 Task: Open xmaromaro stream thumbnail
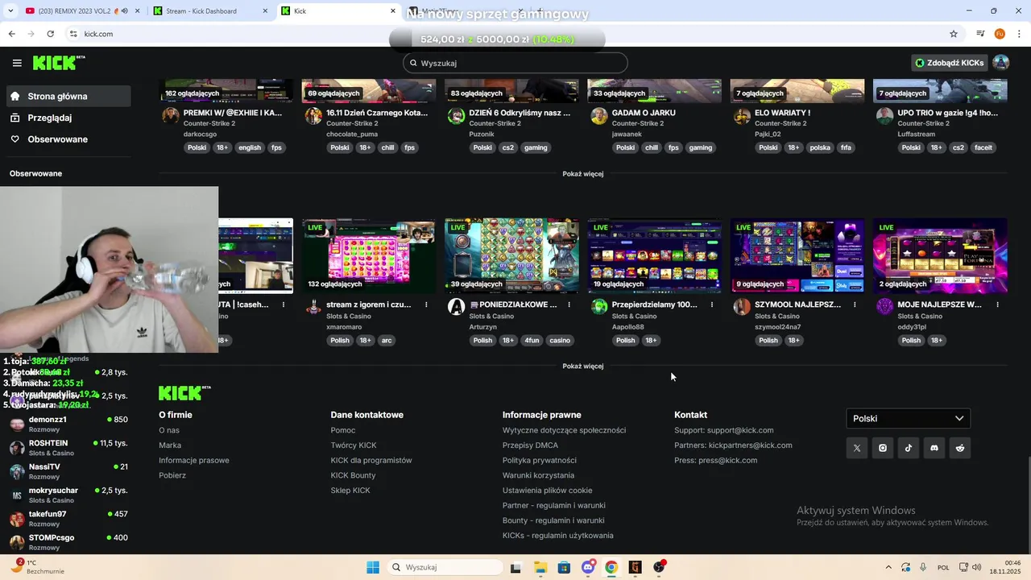point(369,255)
